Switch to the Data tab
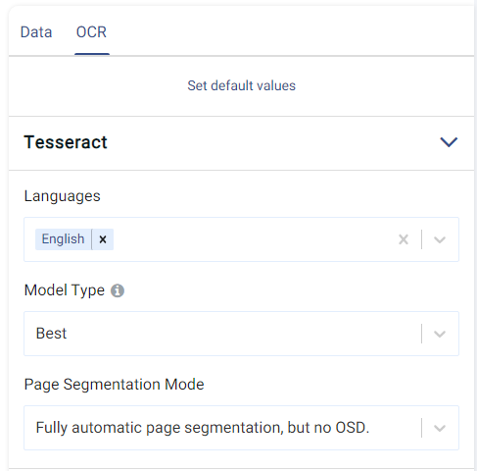This screenshot has width=477, height=471. (36, 32)
